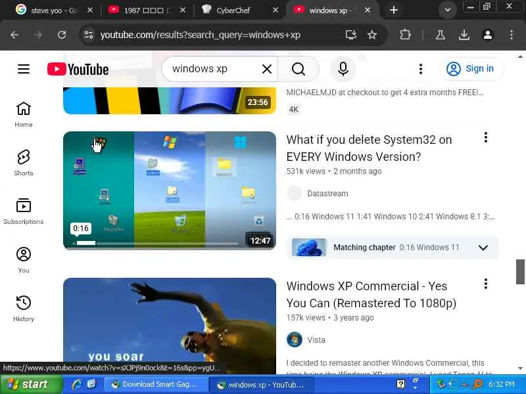Open browser downloads
The image size is (526, 394).
point(464,35)
